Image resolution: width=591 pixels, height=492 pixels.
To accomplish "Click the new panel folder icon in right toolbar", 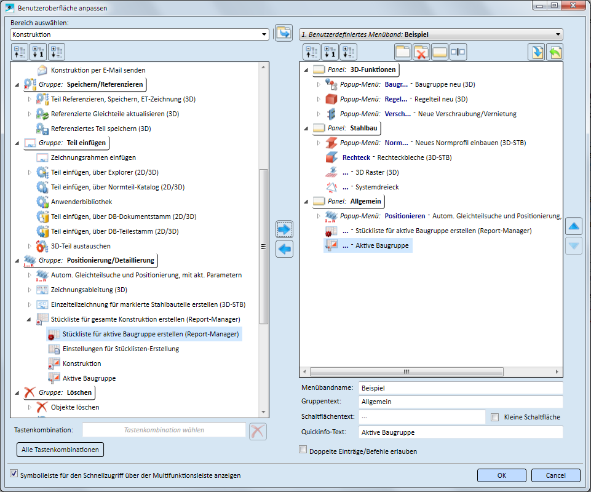I will tap(403, 52).
